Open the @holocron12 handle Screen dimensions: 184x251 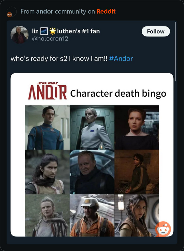50,38
